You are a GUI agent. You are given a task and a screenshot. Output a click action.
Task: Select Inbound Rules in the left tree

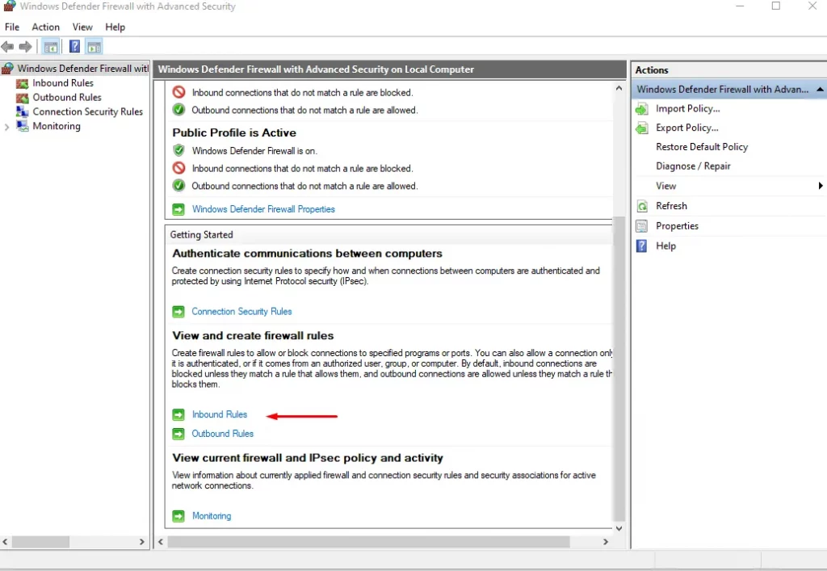pos(63,83)
